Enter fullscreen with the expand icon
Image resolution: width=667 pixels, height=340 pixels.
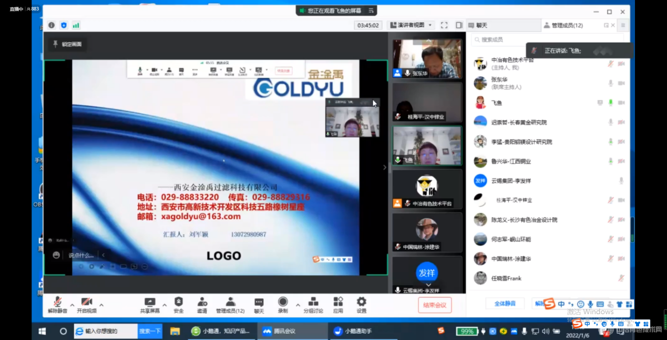tap(444, 25)
